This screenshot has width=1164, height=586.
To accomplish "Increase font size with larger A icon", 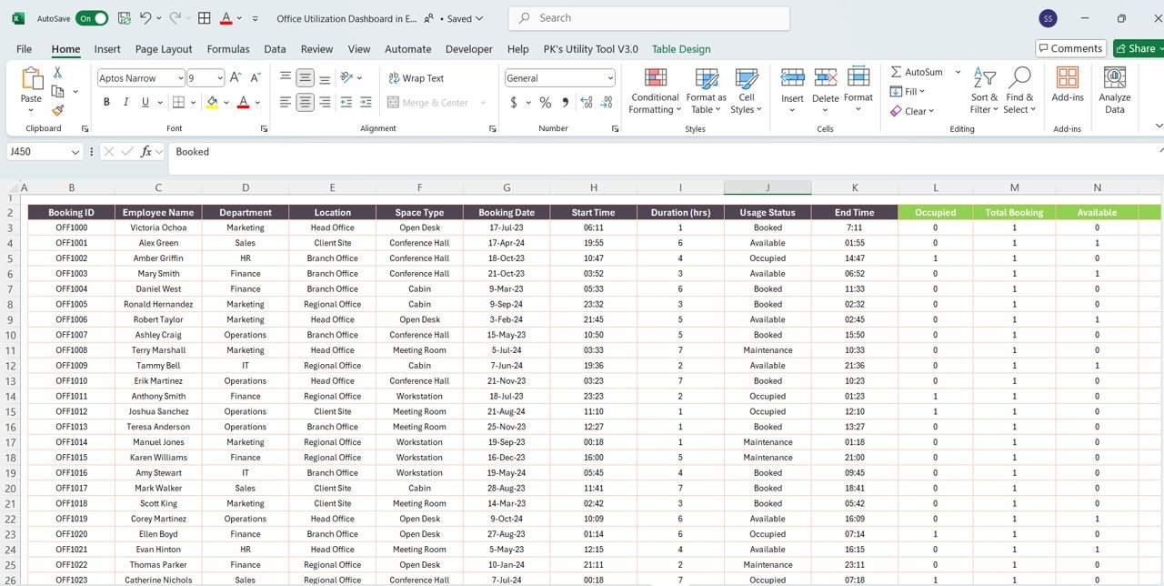I will coord(236,78).
